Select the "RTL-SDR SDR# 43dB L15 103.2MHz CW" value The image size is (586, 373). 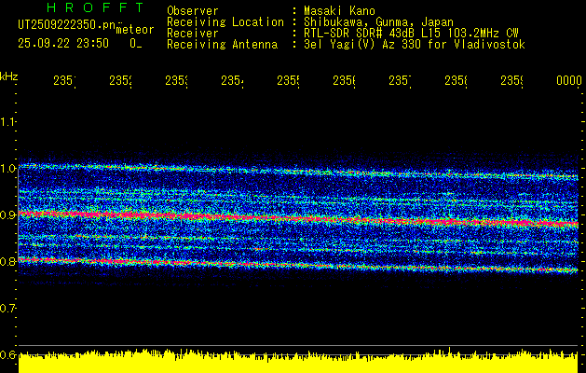click(x=411, y=34)
